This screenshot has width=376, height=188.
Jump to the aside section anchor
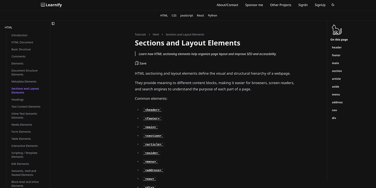[x=335, y=86]
